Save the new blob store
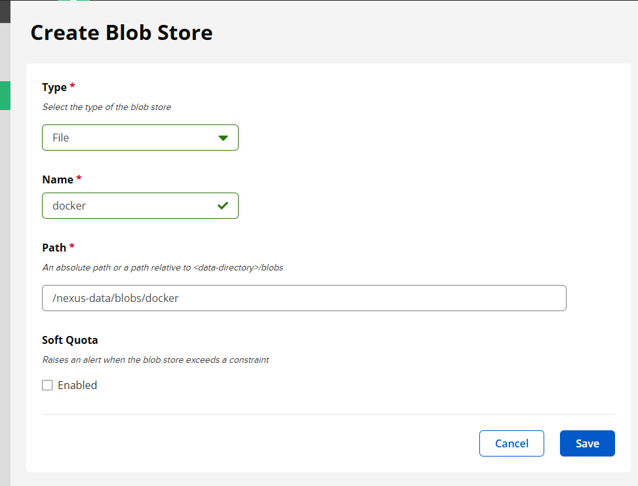 point(587,443)
